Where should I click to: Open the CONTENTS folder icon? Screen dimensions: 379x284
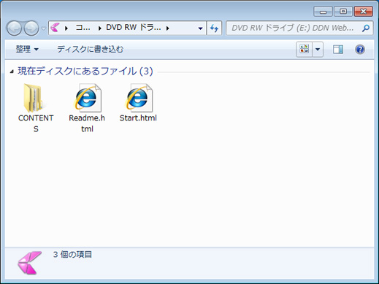click(x=34, y=98)
